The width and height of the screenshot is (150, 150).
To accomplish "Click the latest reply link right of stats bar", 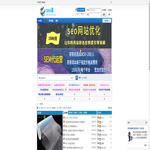I will coord(110,108).
